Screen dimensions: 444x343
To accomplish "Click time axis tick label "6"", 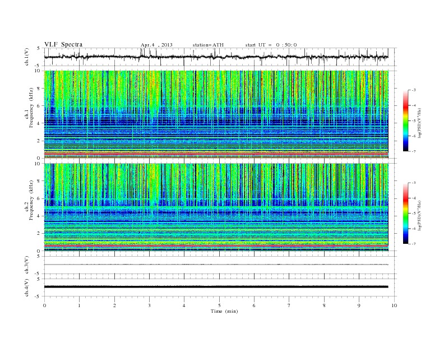I will 254,305.
